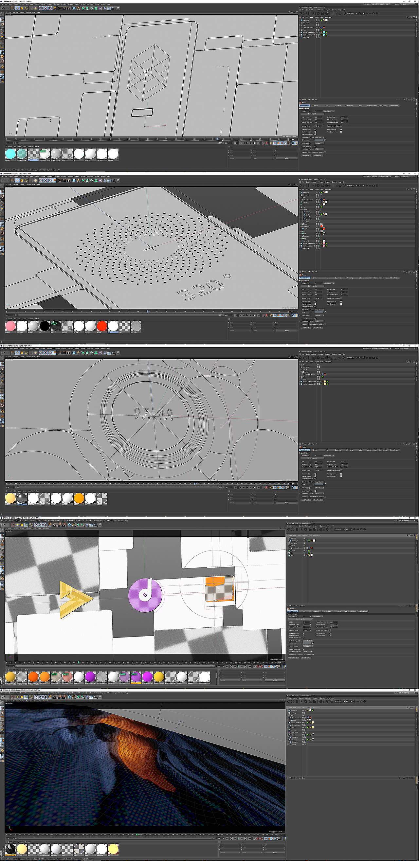419x861 pixels.
Task: Click Render View clapperboard in the 07:30 Morning window
Action: point(60,353)
